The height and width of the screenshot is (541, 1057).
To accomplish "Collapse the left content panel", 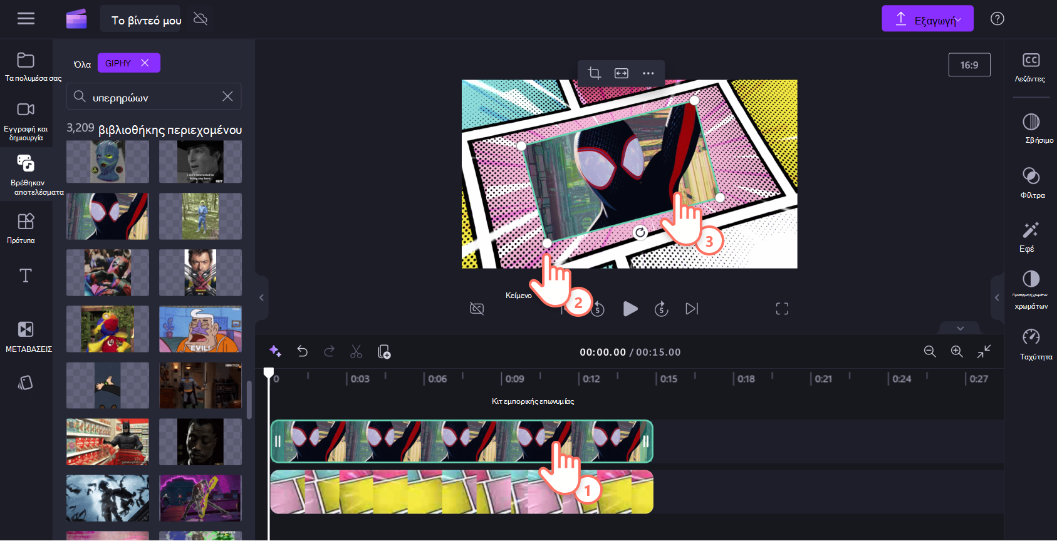I will pos(262,297).
